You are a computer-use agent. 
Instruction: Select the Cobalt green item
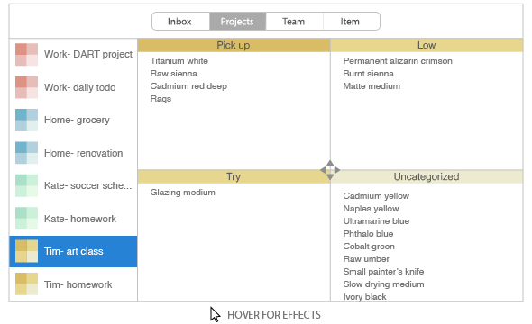(369, 247)
